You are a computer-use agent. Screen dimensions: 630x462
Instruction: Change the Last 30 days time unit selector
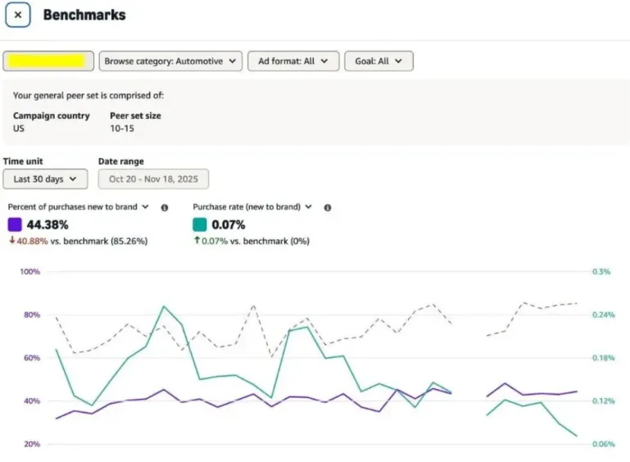click(x=45, y=179)
